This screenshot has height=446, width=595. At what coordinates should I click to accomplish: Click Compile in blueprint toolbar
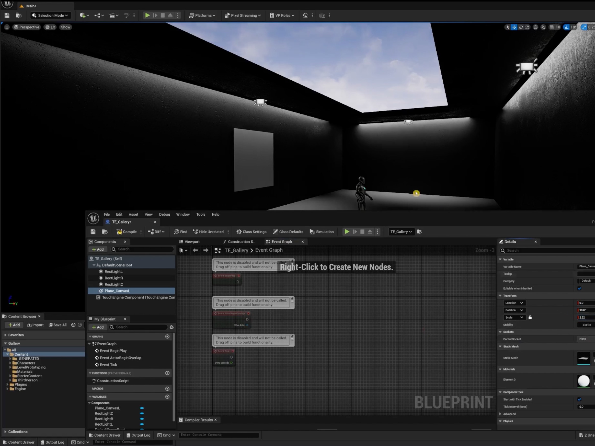tap(127, 232)
